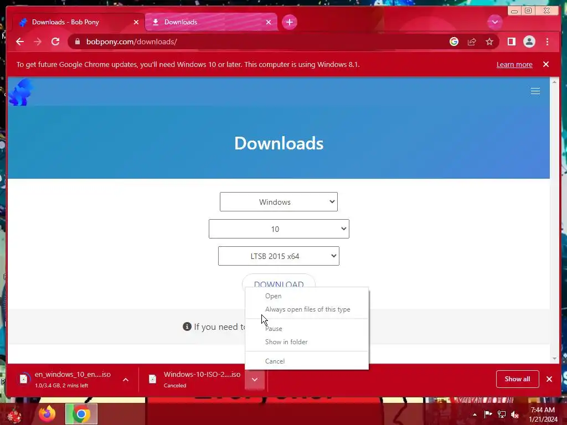This screenshot has height=425, width=567.
Task: Open the Start button ornament icon
Action: coord(14,416)
